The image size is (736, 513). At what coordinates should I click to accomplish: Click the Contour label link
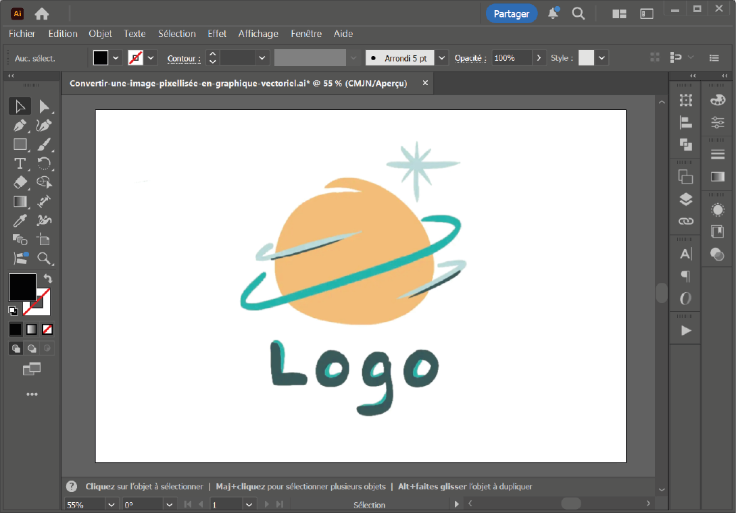point(182,59)
